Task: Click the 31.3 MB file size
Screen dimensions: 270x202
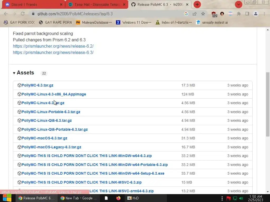Action: [x=188, y=138]
